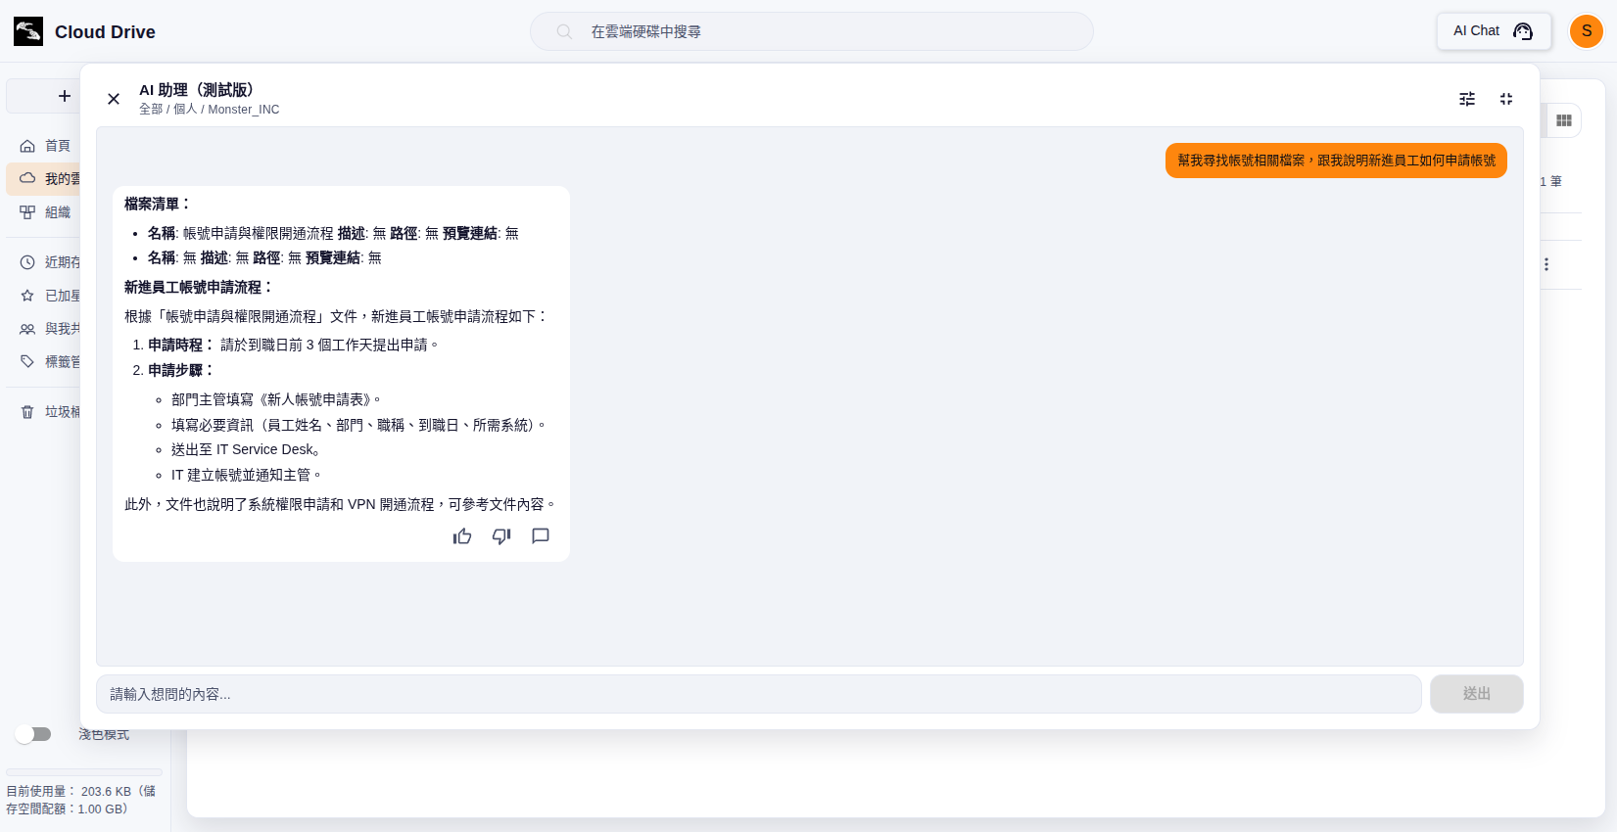The height and width of the screenshot is (832, 1617).
Task: Click the search magnifier icon
Action: pos(564,31)
